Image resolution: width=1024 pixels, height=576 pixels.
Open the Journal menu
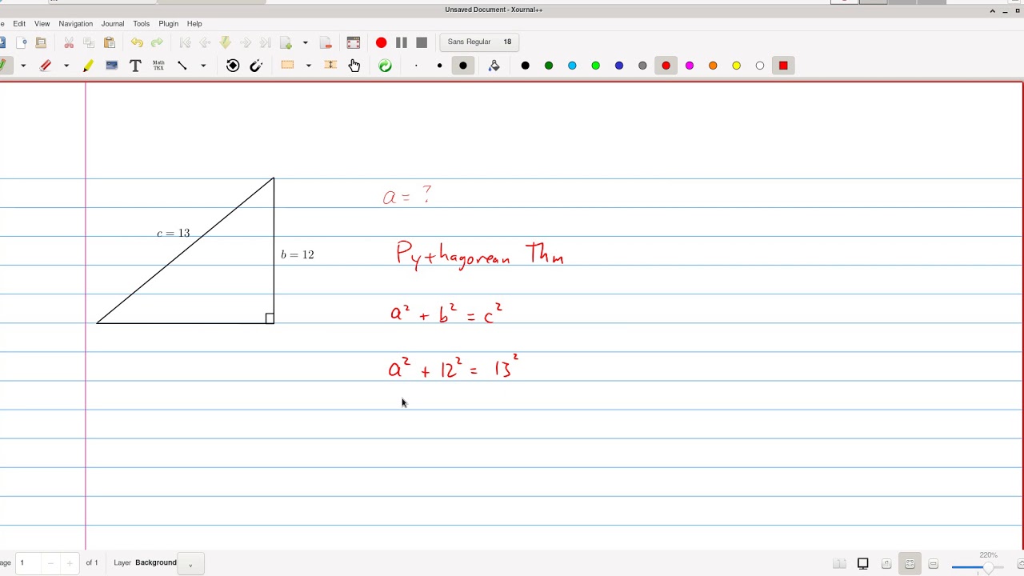click(x=112, y=24)
